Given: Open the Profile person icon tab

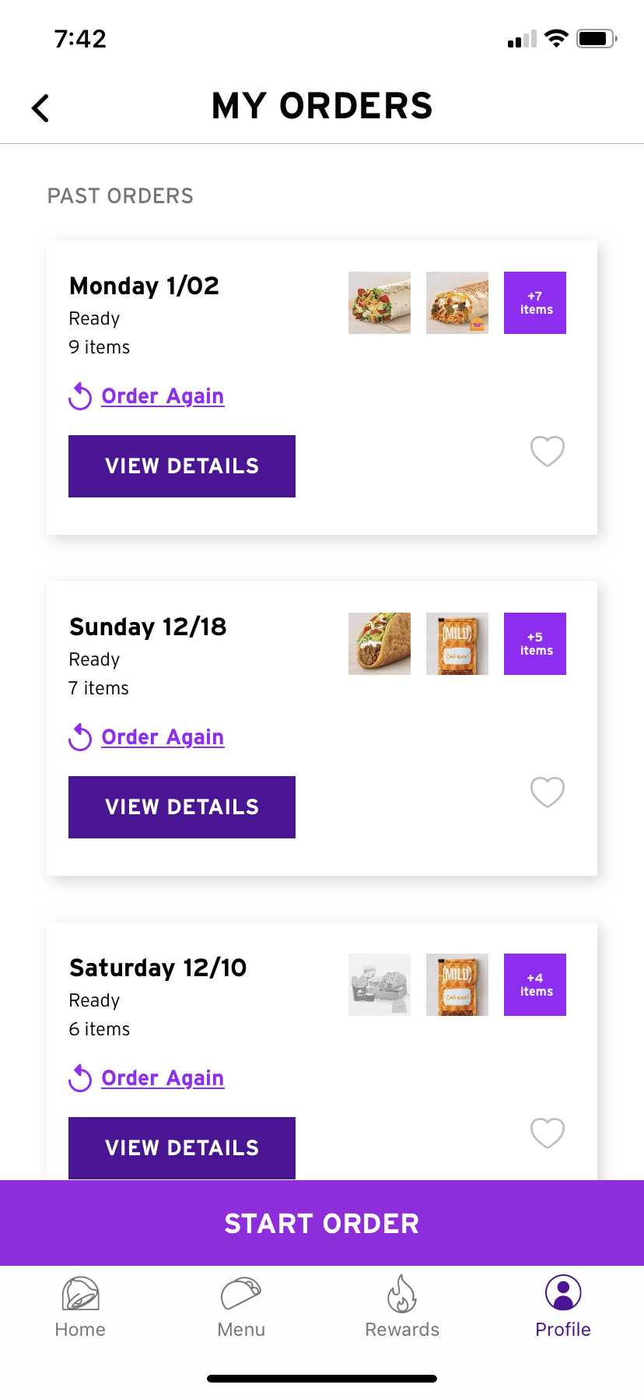Looking at the screenshot, I should 563,1294.
